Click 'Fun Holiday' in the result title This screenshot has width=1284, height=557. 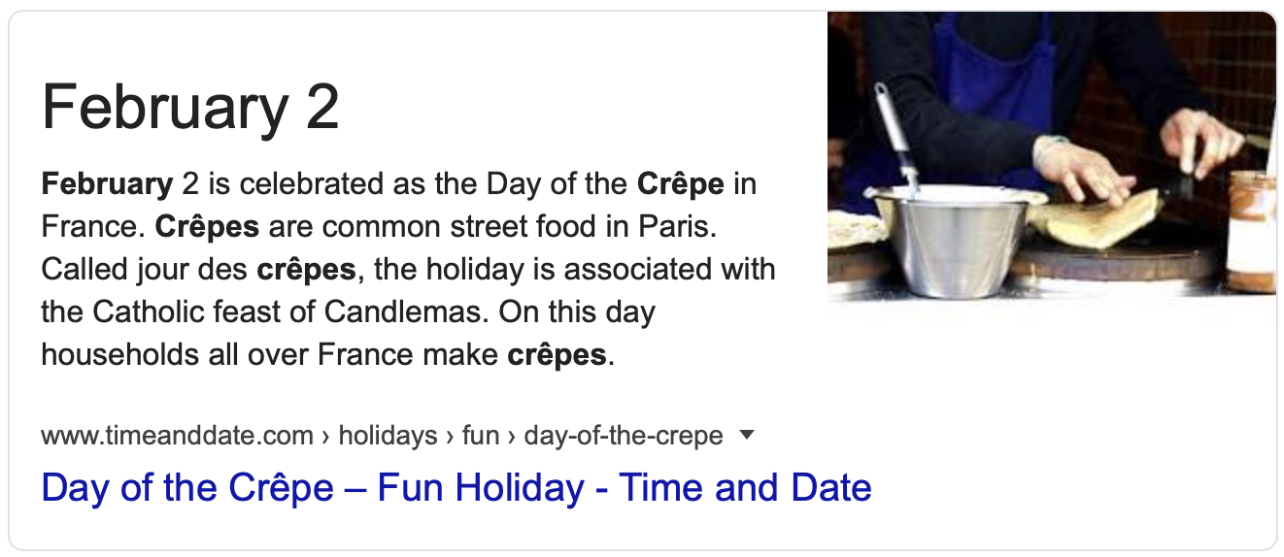pyautogui.click(x=481, y=487)
